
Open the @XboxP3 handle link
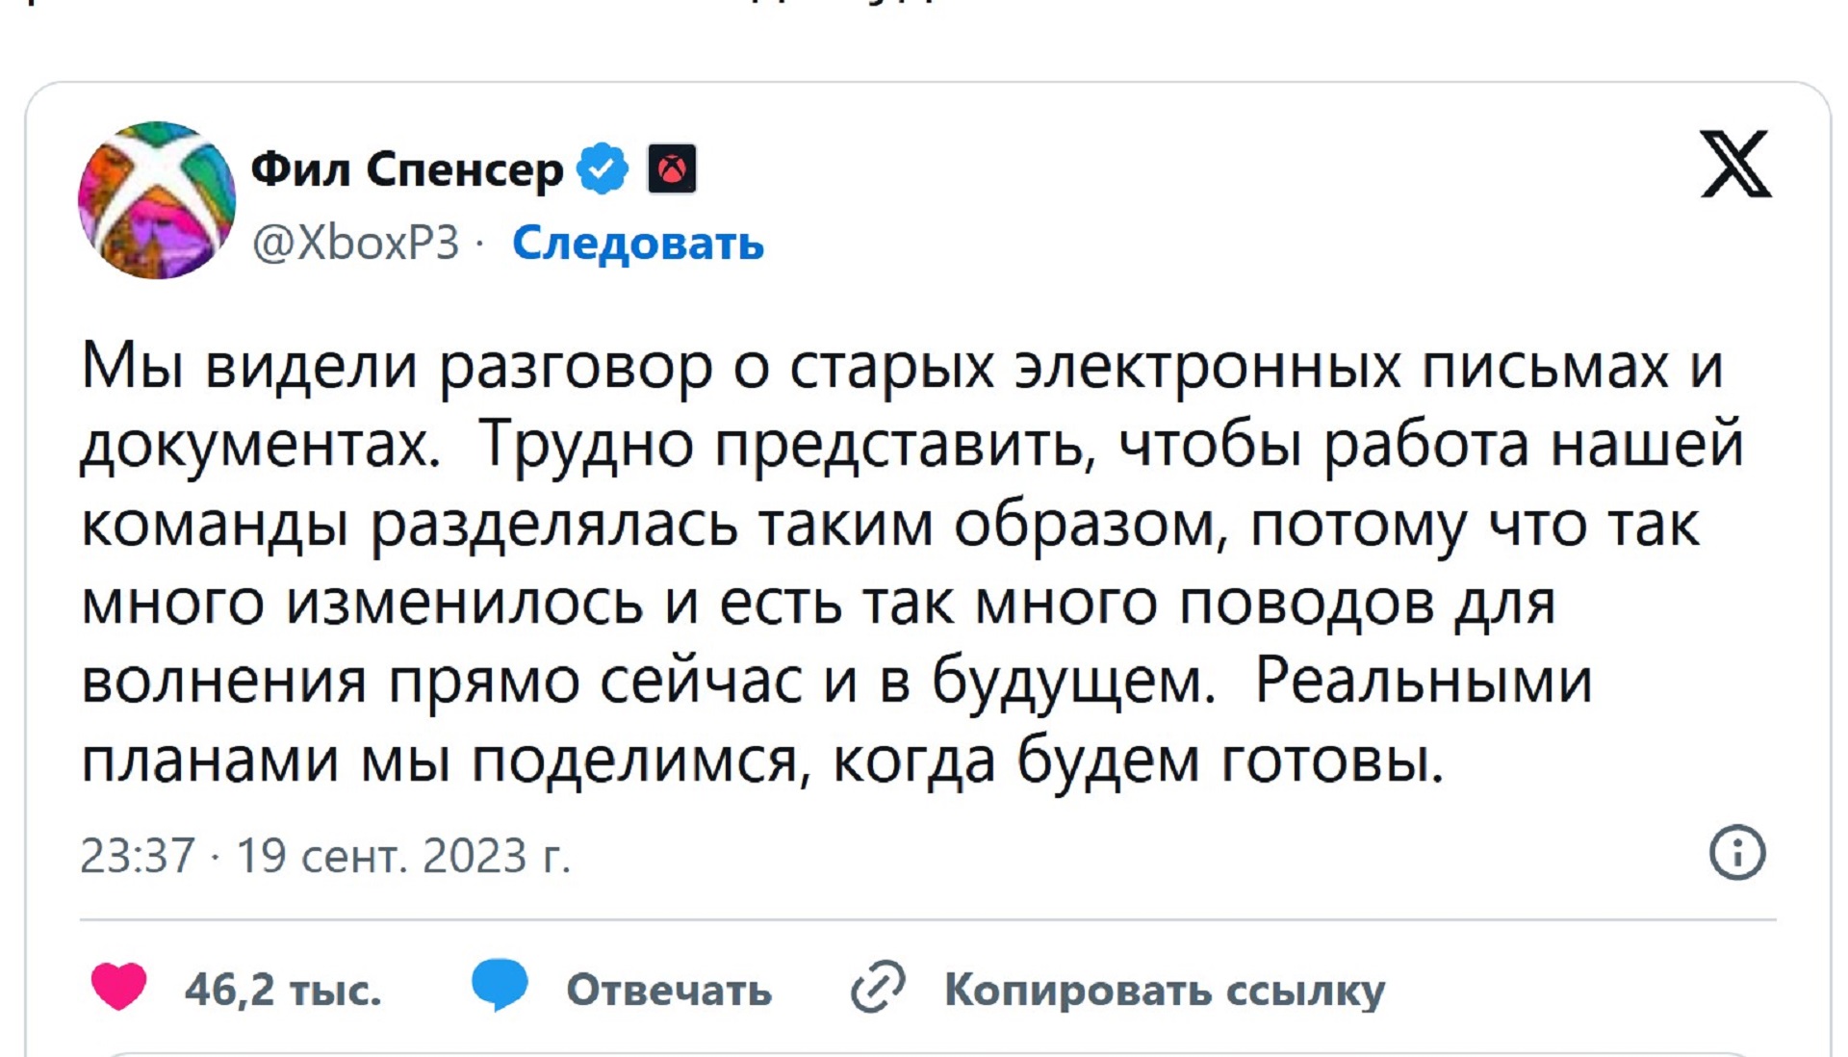[x=355, y=244]
